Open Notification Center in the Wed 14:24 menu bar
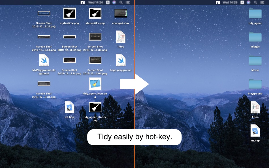Screen dimensions: 269x168 pos(128,2)
